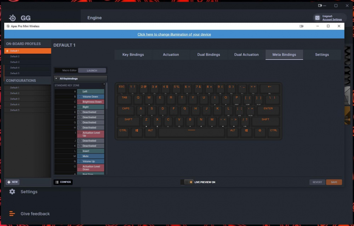Switch to the Dual Bindings tab
This screenshot has width=354, height=226.
coord(209,54)
